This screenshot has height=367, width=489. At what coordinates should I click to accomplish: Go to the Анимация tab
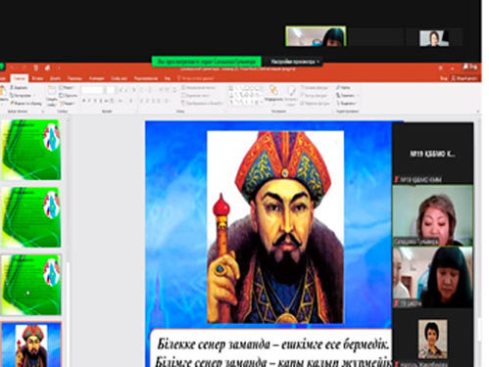point(96,78)
